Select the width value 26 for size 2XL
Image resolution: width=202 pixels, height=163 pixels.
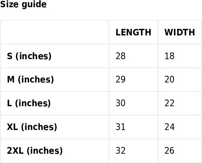point(170,151)
